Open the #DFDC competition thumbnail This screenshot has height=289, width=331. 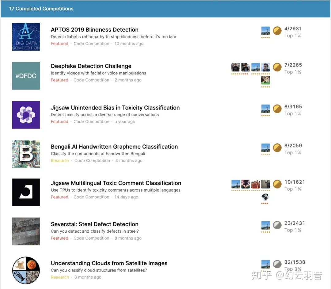point(26,76)
